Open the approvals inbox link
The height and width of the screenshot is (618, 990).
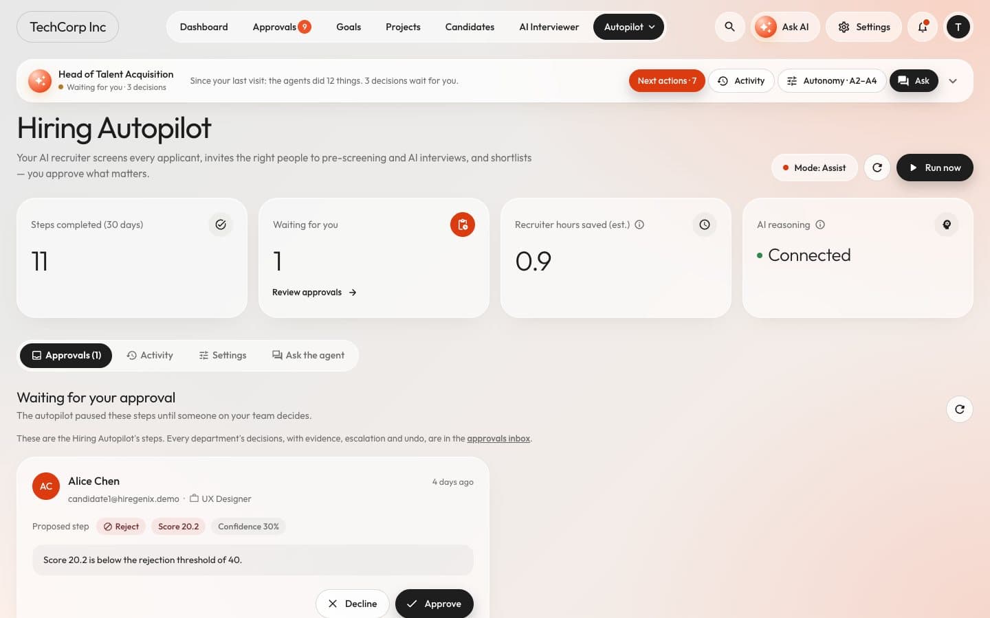pos(498,439)
